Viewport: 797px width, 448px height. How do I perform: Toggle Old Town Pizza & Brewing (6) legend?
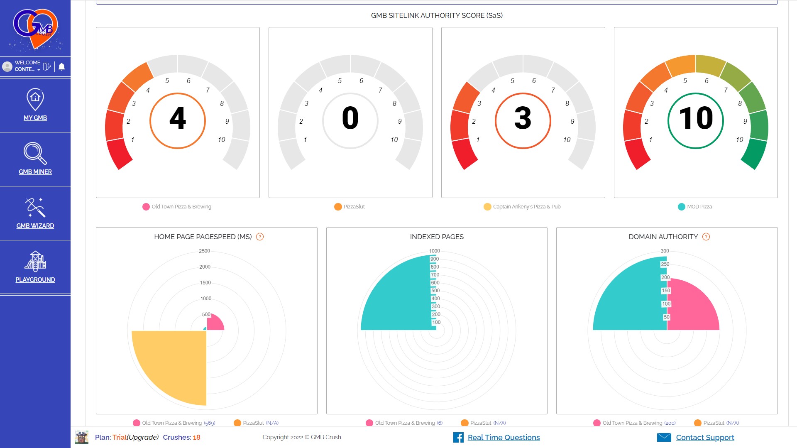[x=404, y=423]
